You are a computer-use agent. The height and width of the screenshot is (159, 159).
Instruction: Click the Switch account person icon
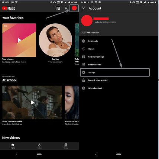pyautogui.click(x=84, y=65)
